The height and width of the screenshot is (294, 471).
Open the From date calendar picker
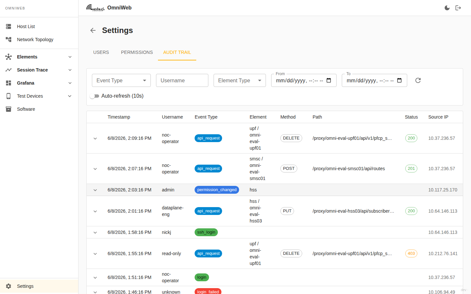pyautogui.click(x=329, y=80)
